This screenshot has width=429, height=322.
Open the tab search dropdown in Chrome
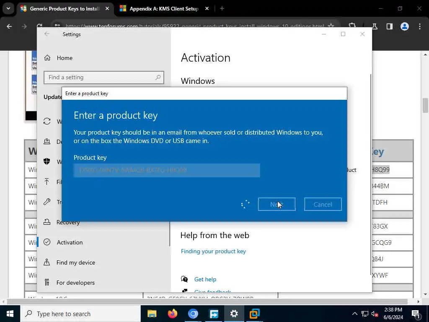(8, 8)
